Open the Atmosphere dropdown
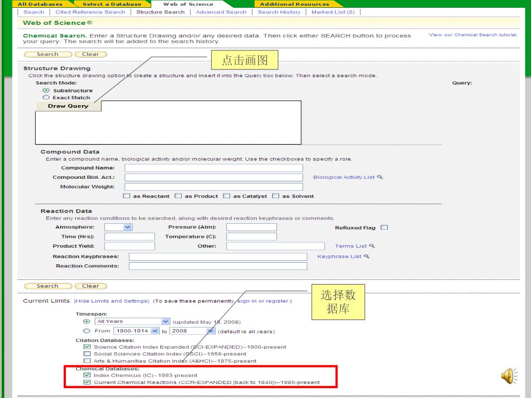This screenshot has width=531, height=398. [118, 228]
